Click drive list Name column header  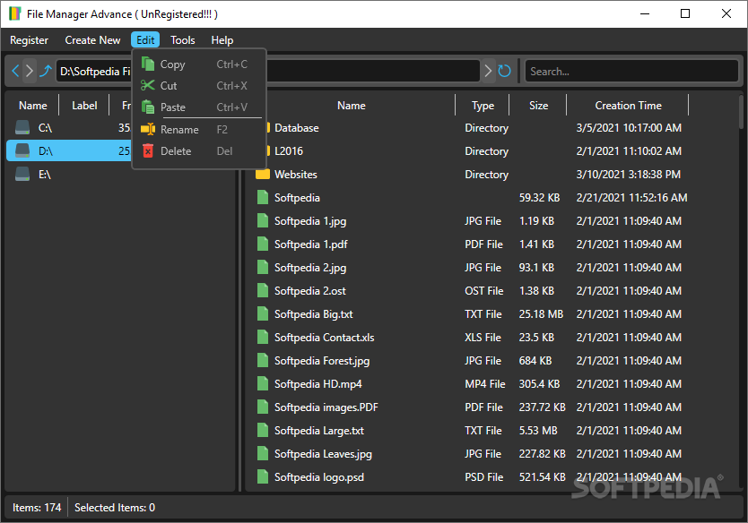pos(32,106)
